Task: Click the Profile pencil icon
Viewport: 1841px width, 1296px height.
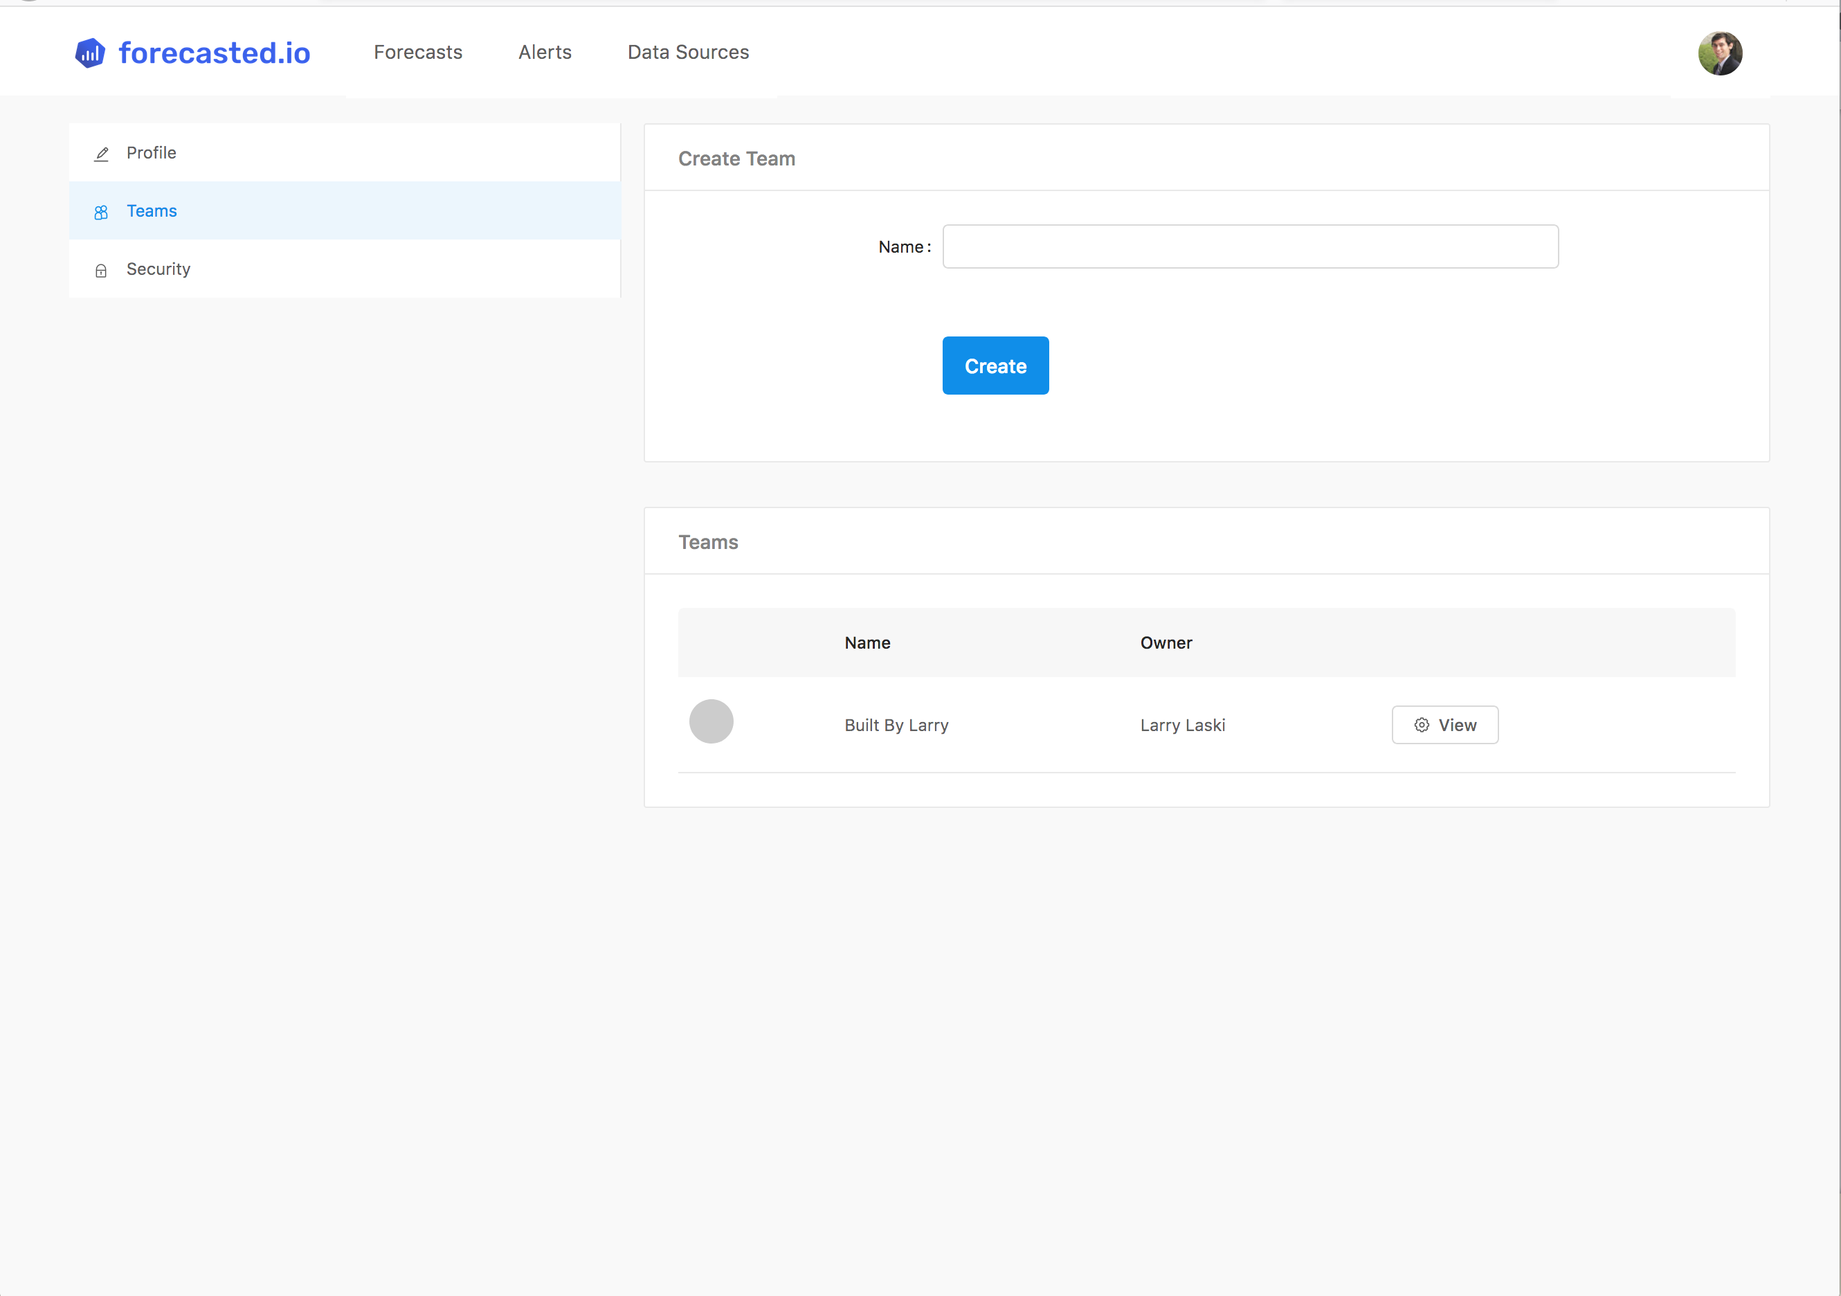Action: tap(101, 154)
